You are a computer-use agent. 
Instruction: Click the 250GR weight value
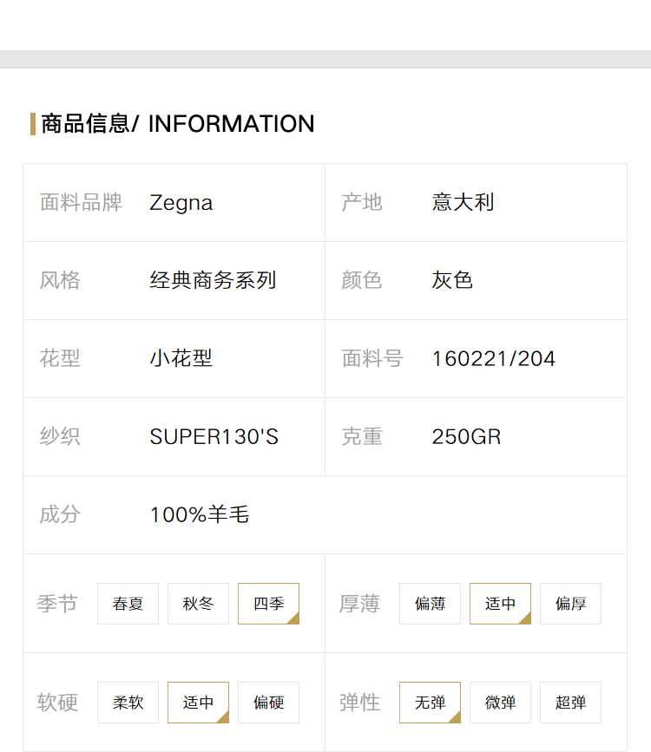466,437
